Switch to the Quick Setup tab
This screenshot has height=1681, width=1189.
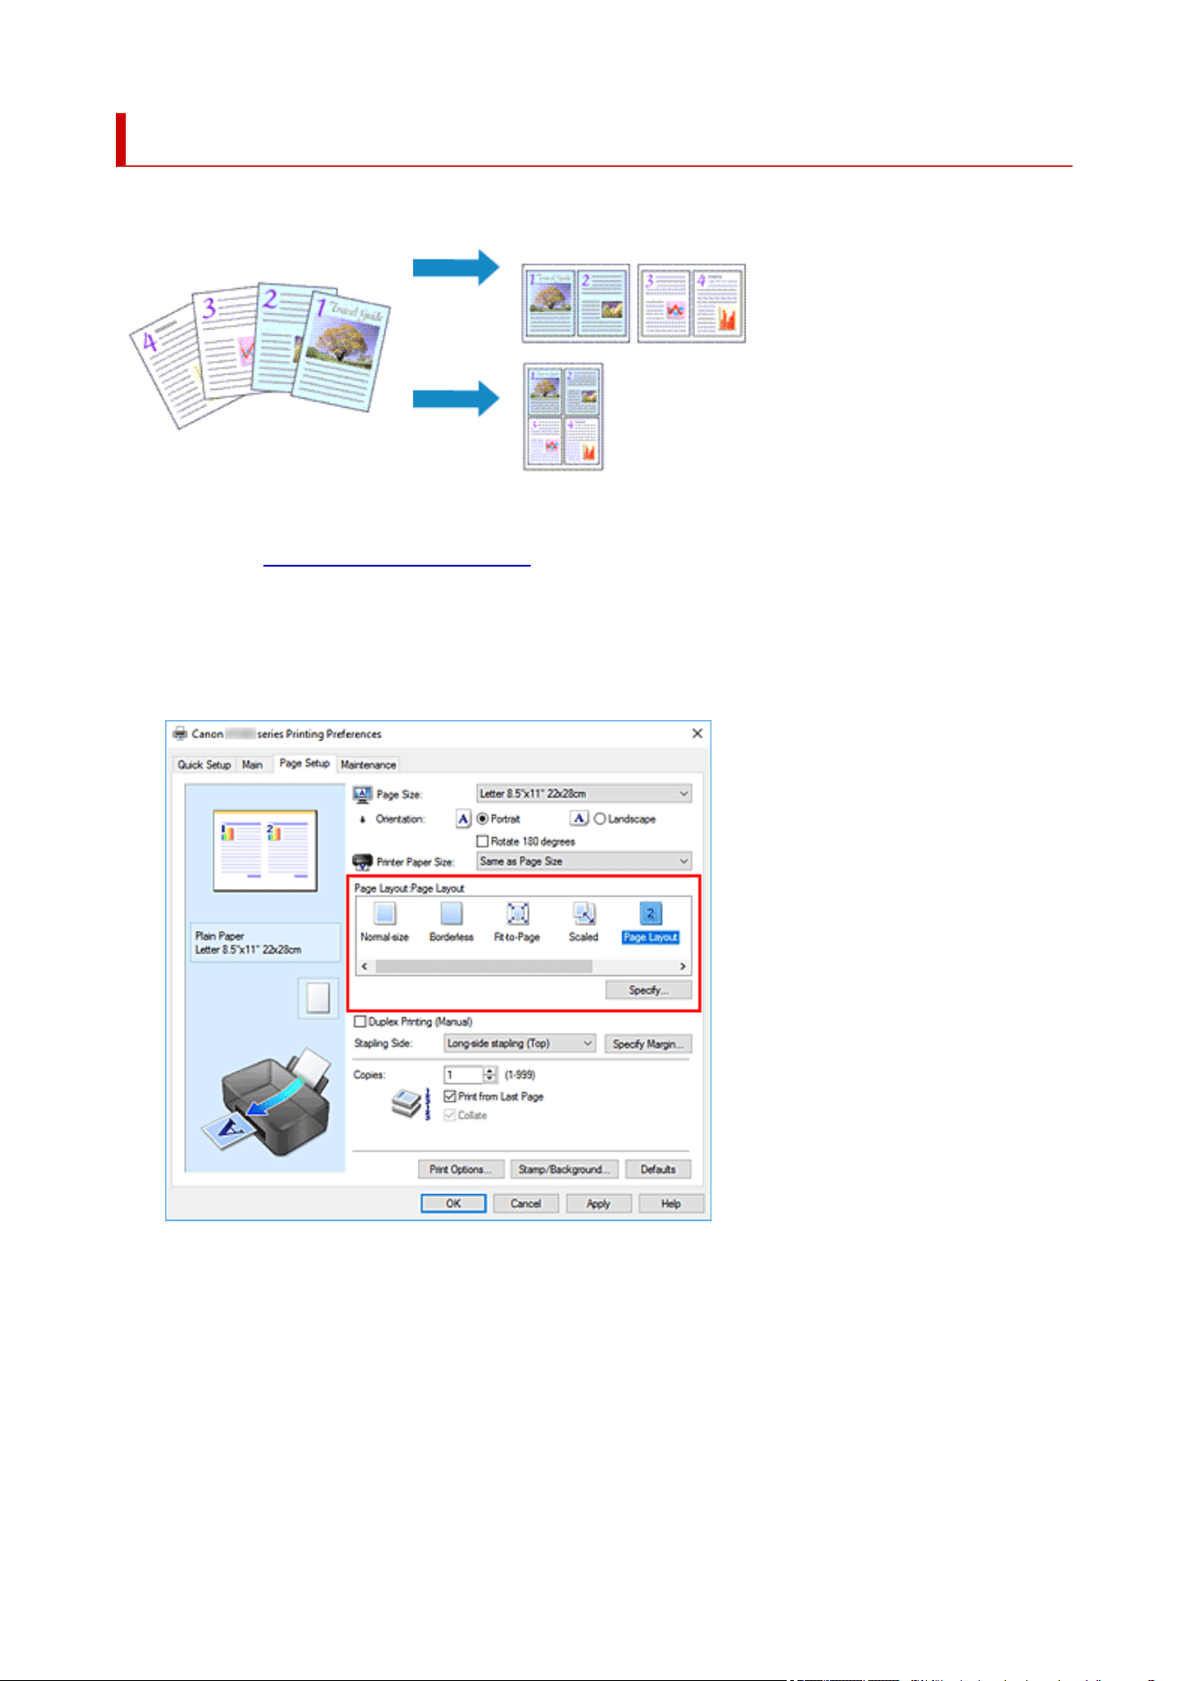(204, 765)
